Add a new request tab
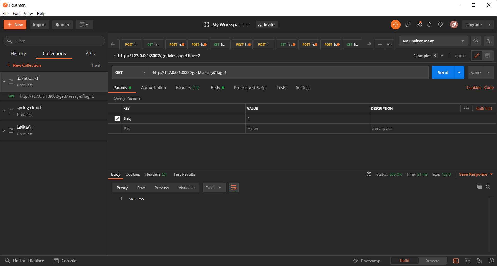 380,44
